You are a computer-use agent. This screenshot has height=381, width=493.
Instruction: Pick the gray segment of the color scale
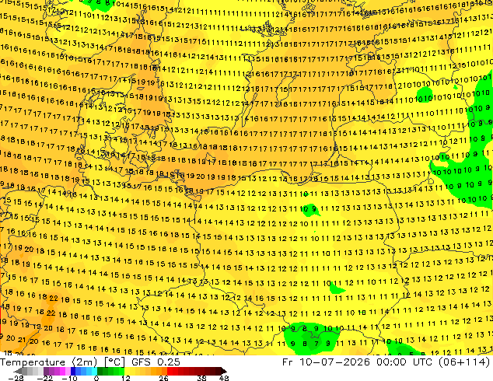click(30, 371)
